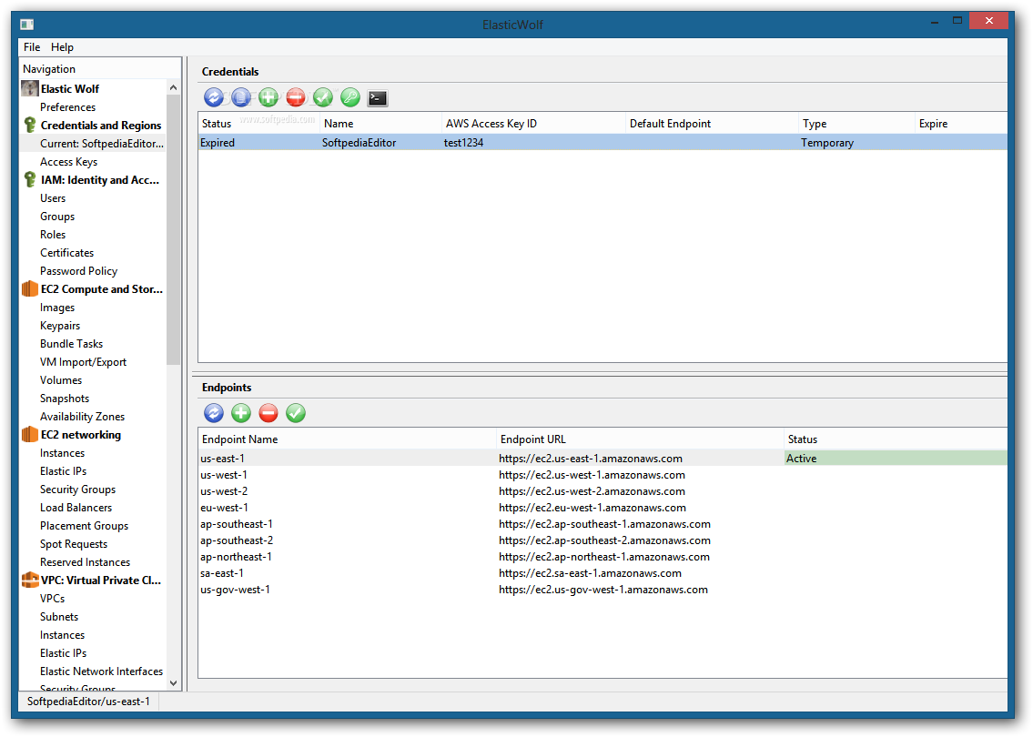This screenshot has height=737, width=1033.
Task: Refresh Endpoints list with blue arrows icon
Action: tap(214, 413)
